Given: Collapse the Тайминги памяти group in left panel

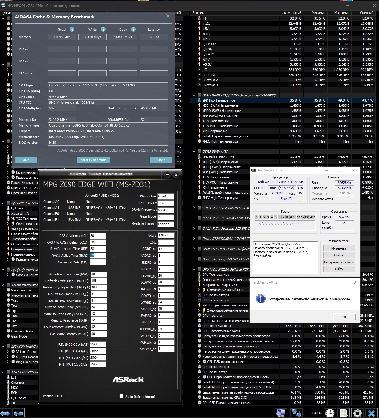Looking at the screenshot, I should pyautogui.click(x=3, y=285).
